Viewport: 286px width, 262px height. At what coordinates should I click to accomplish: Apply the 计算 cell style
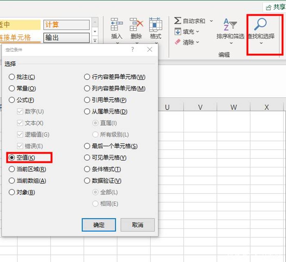[67, 24]
